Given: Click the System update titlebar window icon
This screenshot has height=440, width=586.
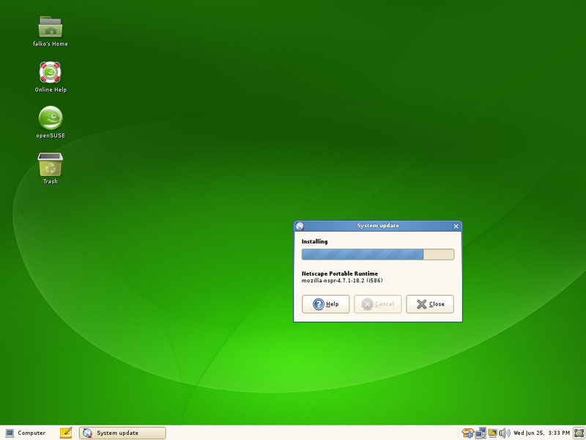Looking at the screenshot, I should (300, 226).
